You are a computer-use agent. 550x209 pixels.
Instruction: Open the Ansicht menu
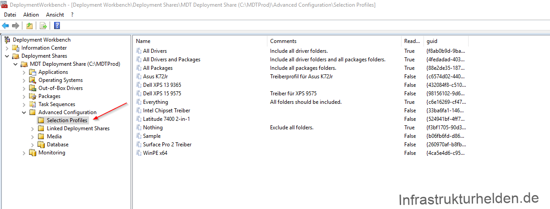click(x=55, y=15)
